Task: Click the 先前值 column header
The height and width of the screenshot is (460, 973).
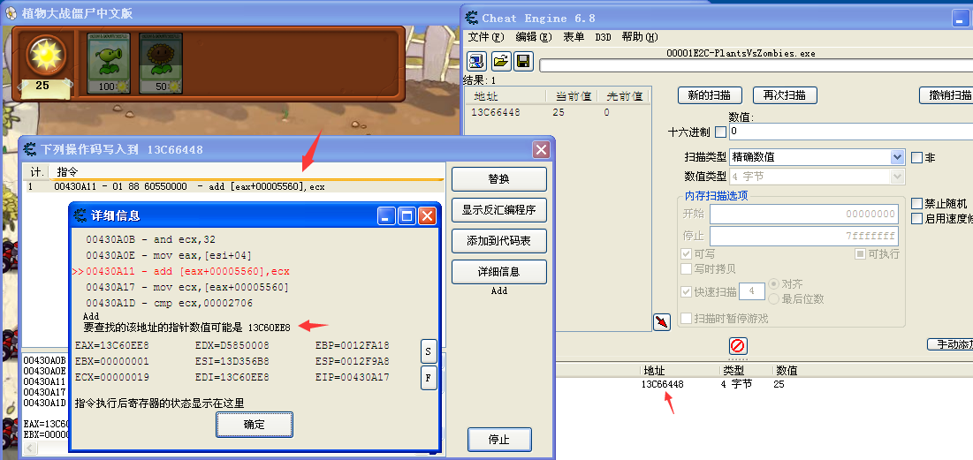Action: pyautogui.click(x=624, y=97)
